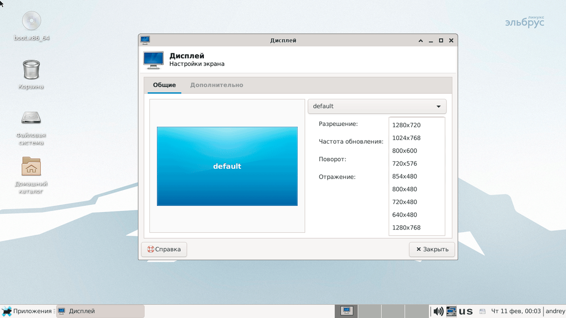Click the Отражение label

[337, 177]
